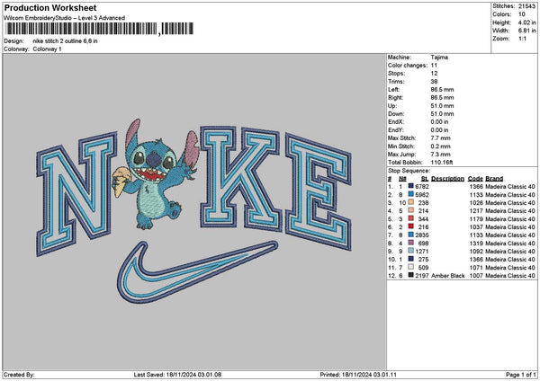The width and height of the screenshot is (540, 381).
Task: Click the Height value 4.02 in
Action: click(526, 22)
